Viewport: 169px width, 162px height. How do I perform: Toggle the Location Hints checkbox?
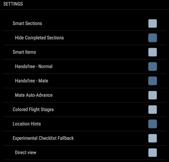click(153, 124)
